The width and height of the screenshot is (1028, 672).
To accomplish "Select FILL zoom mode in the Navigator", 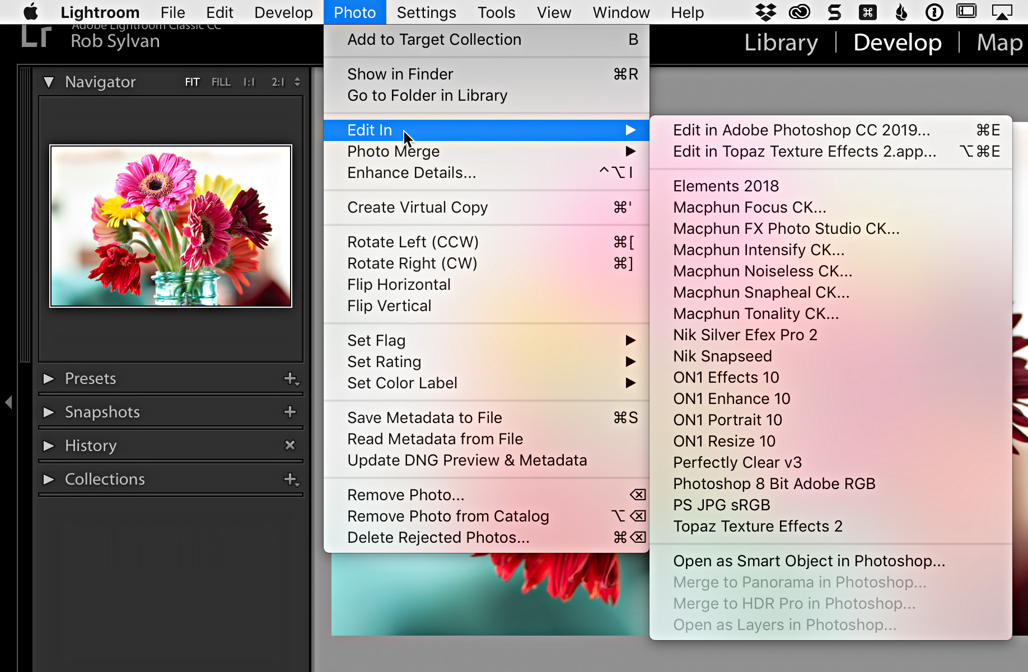I will coord(221,82).
